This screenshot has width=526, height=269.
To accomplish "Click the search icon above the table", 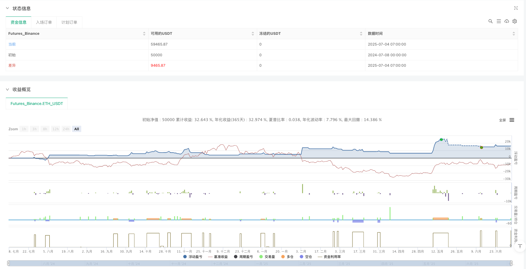I will (x=490, y=21).
